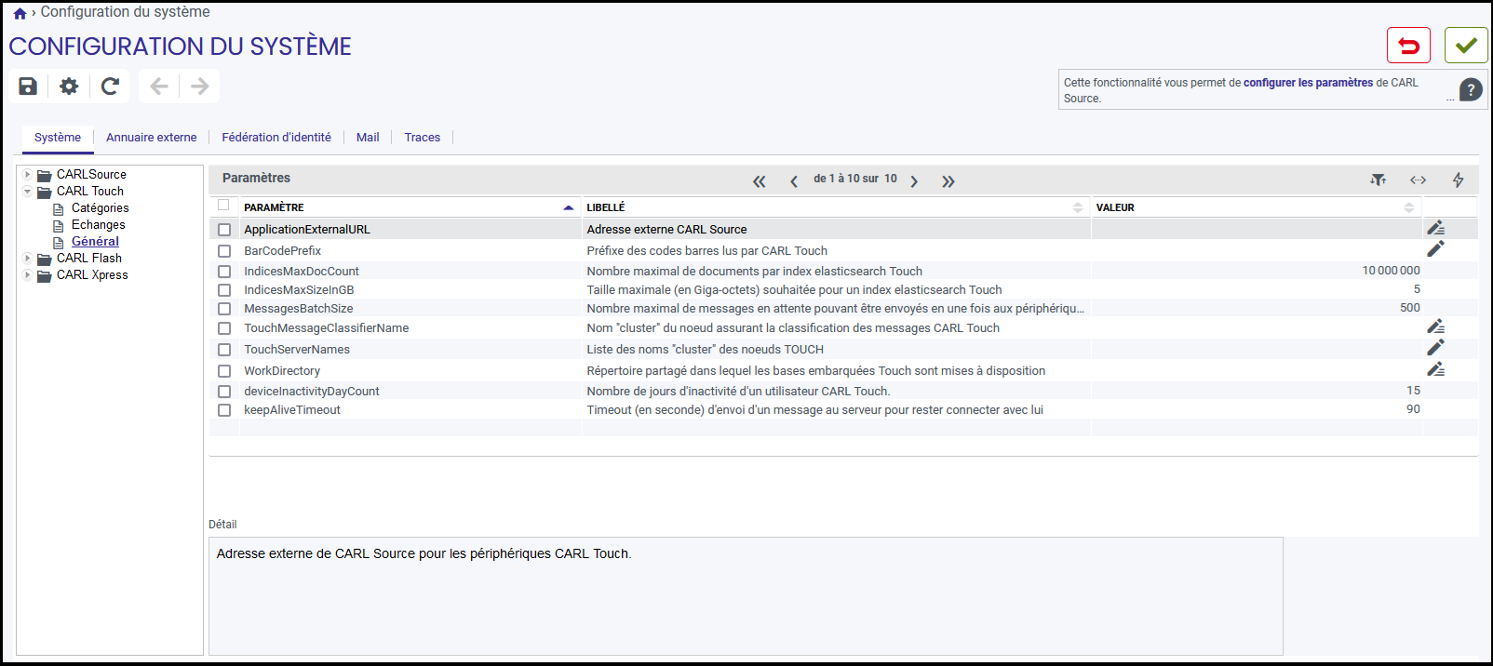Open the gear settings toolbar icon
Viewport: 1493px width, 666px height.
click(x=69, y=87)
